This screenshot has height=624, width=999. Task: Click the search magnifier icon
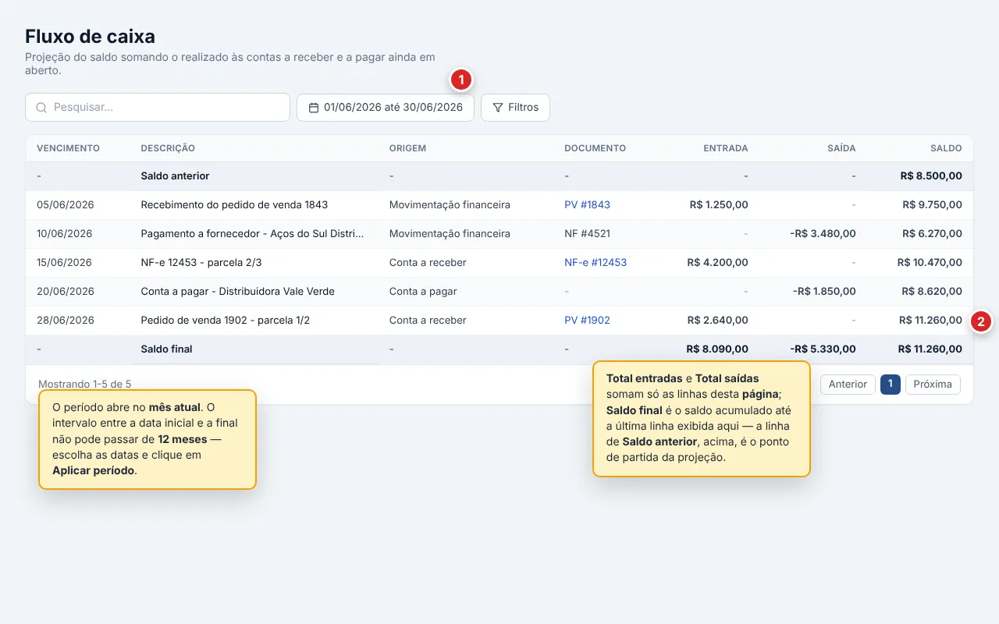pos(41,108)
